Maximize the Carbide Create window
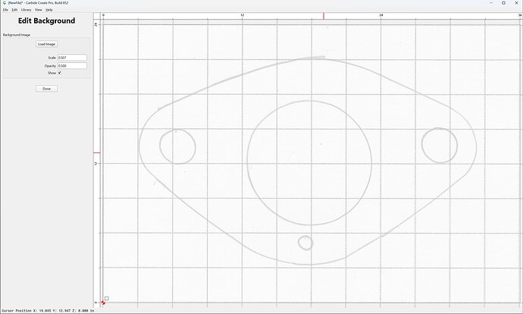The image size is (523, 314). click(503, 3)
